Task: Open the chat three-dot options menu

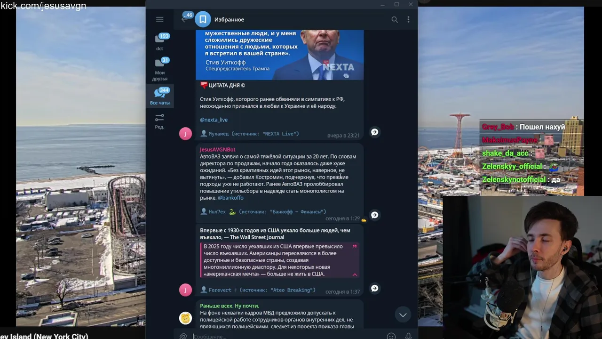Action: pos(408,19)
